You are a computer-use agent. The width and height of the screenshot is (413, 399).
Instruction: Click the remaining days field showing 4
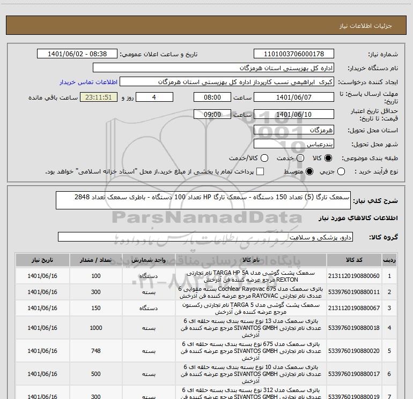(154, 97)
